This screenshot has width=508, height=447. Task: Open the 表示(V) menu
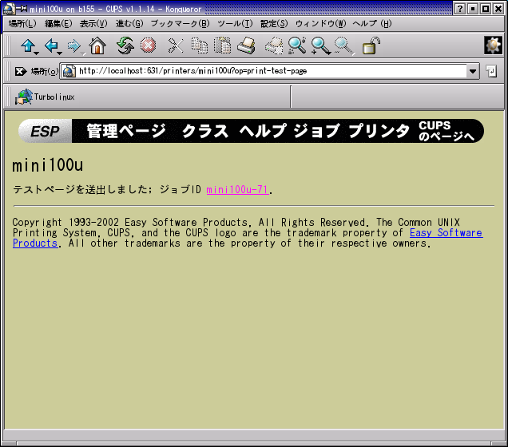pos(93,24)
